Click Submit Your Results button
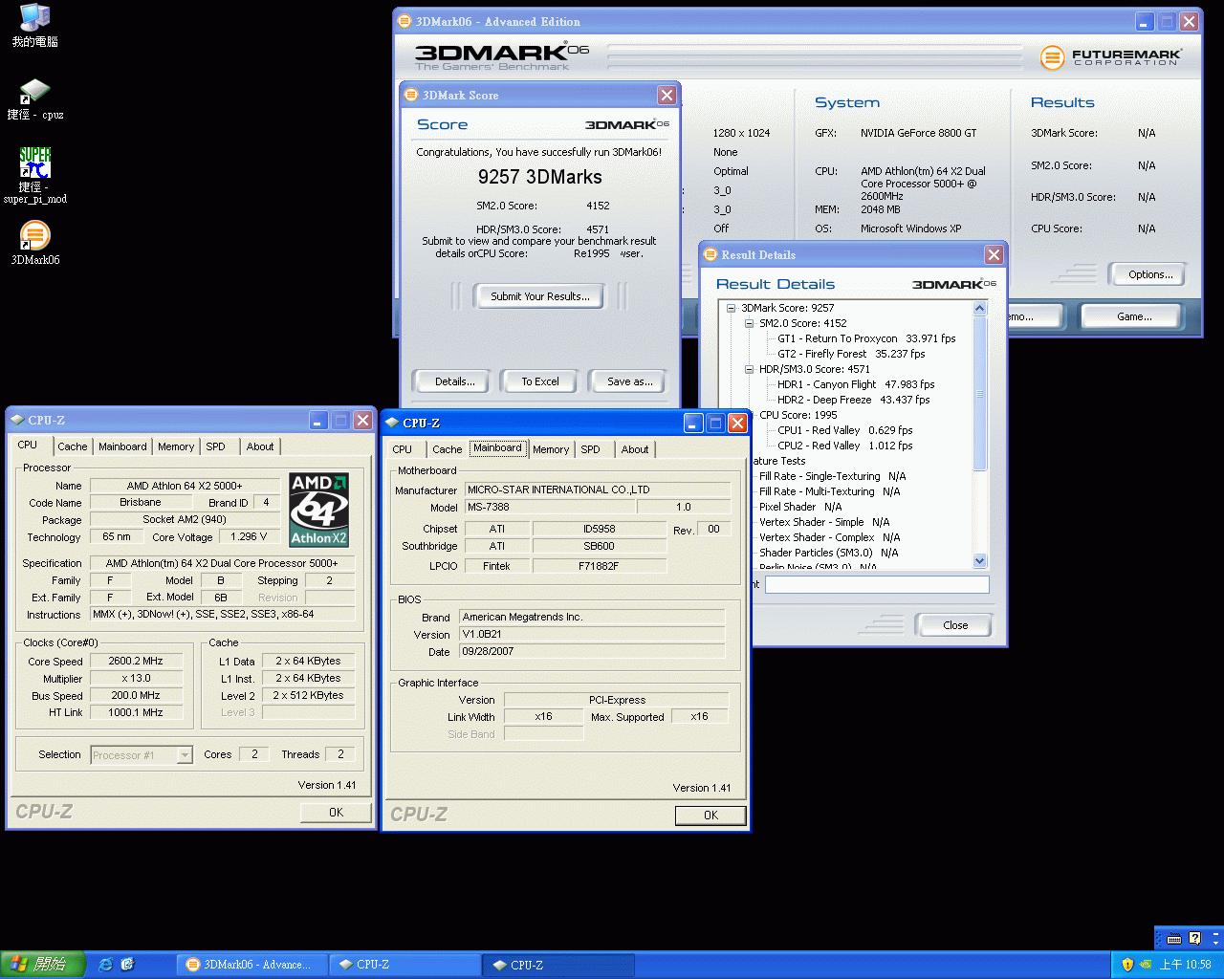Image resolution: width=1224 pixels, height=979 pixels. pos(540,296)
